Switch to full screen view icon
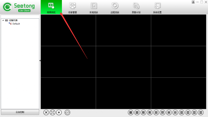This screenshot has height=117, width=208. [x=46, y=113]
